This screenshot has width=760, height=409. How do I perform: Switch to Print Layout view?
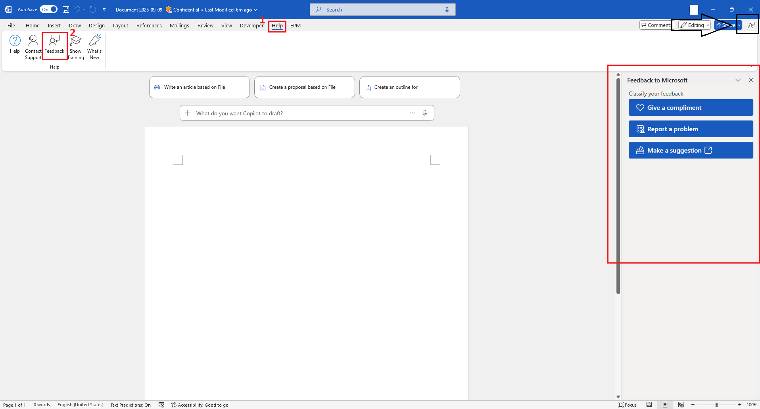pos(665,405)
